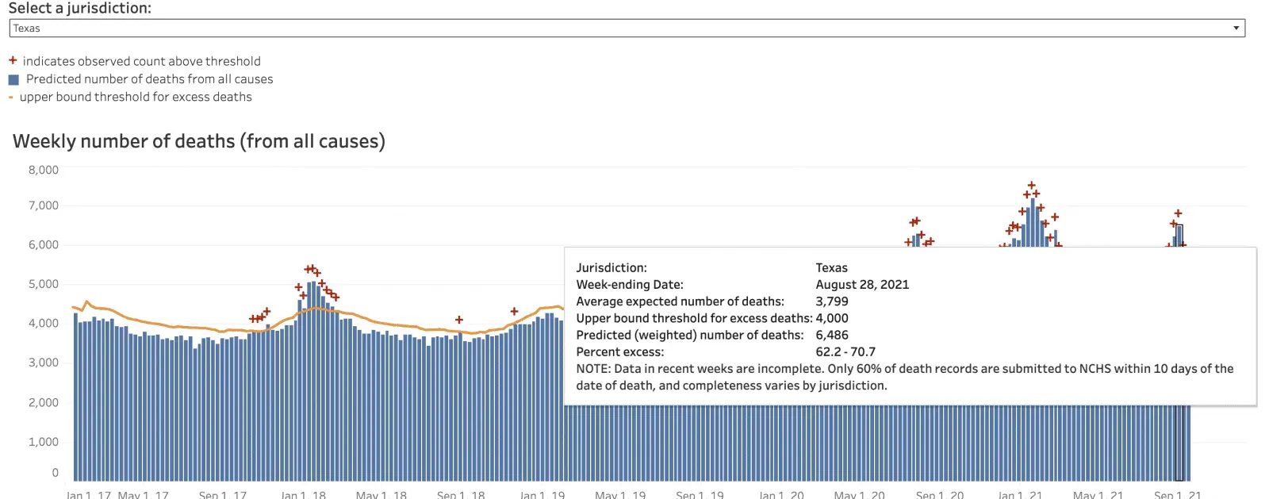The width and height of the screenshot is (1269, 499).
Task: Click the 'Jan 1, 18' x-axis label
Action: [x=303, y=494]
